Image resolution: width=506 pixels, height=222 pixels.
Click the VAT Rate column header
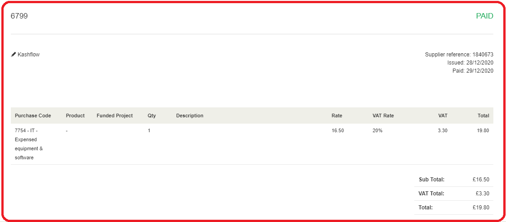[x=383, y=116]
